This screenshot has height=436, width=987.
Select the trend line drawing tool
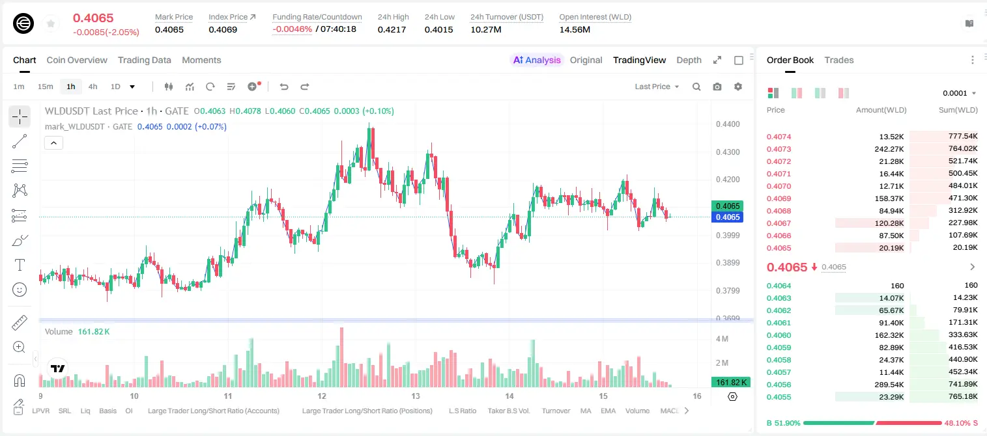(x=20, y=141)
